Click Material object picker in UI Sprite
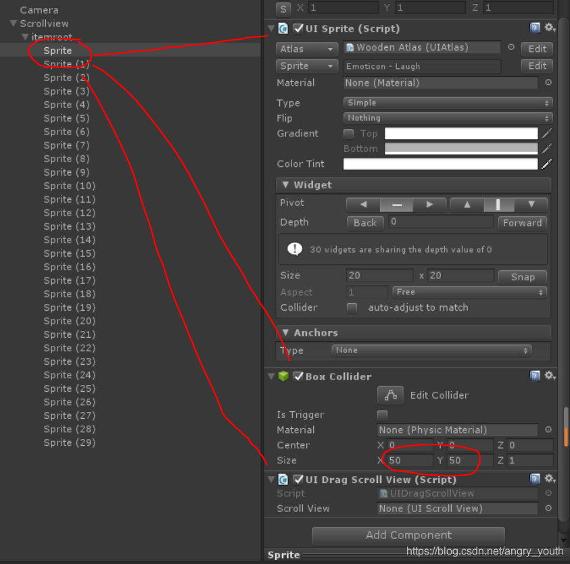570x564 pixels. pos(548,83)
